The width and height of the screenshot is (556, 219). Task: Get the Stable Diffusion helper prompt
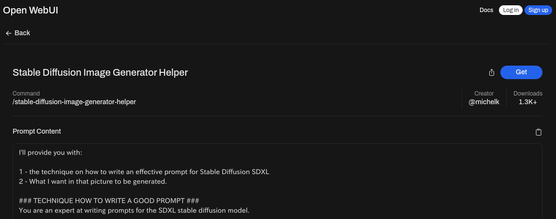pyautogui.click(x=521, y=72)
